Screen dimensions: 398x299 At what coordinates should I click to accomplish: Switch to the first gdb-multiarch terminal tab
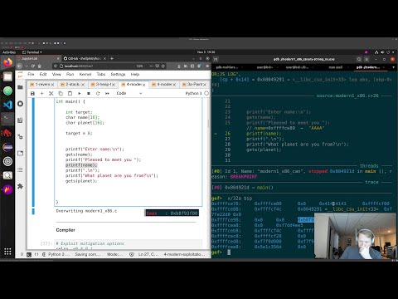pos(227,67)
